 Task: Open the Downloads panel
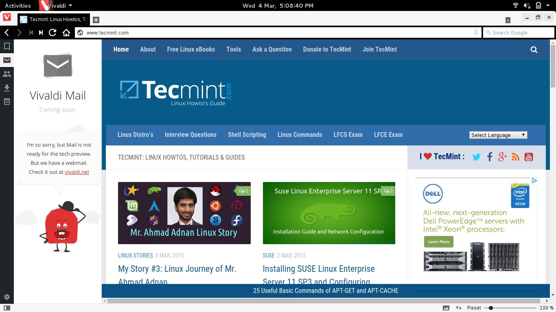point(7,88)
